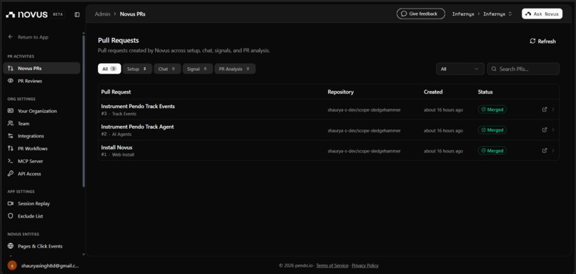
Task: Open external link for Install Novus PR
Action: pos(545,150)
